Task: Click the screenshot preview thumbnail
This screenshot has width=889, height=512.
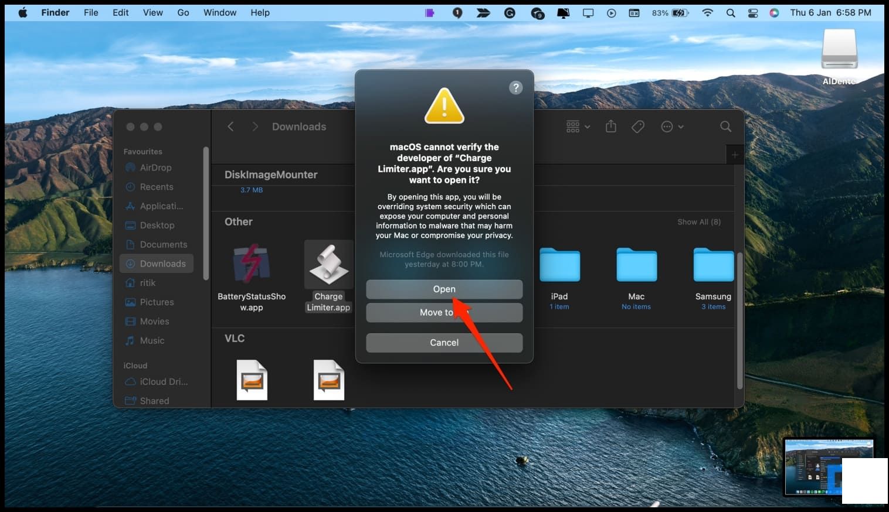Action: point(828,467)
